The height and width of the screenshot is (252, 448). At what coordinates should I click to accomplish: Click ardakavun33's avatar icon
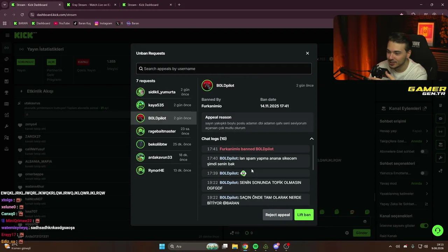pyautogui.click(x=140, y=157)
